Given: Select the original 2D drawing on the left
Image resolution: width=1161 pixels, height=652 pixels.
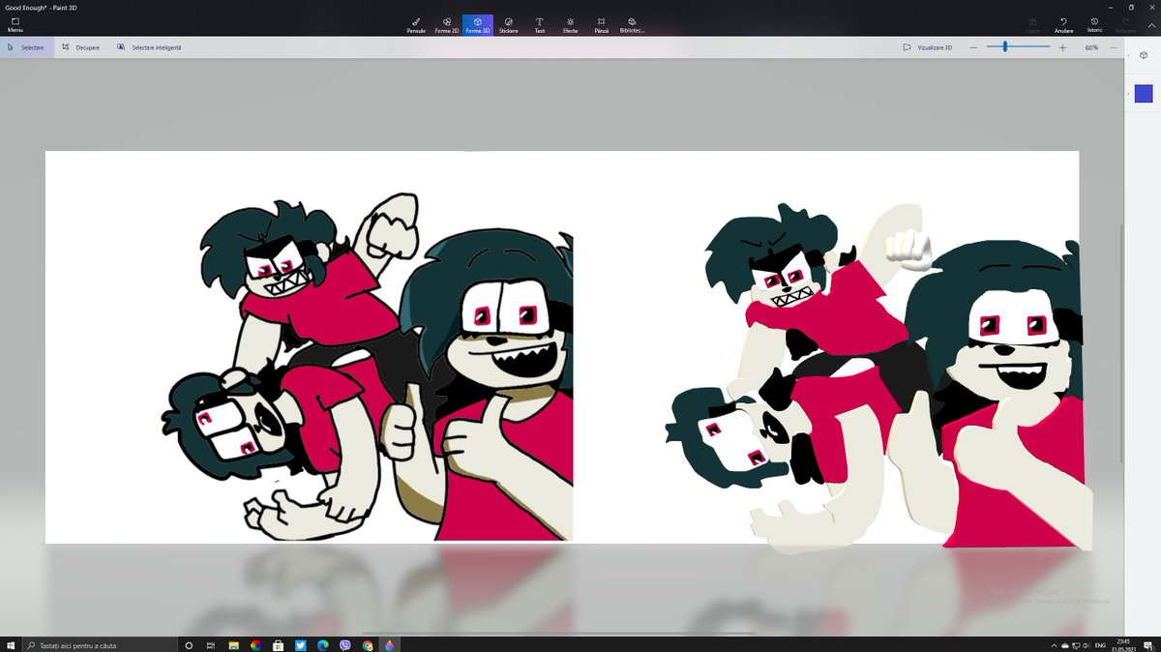Looking at the screenshot, I should tap(368, 366).
